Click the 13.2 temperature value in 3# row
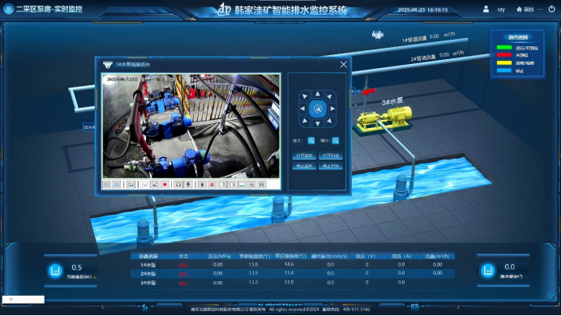This screenshot has height=316, width=562. (x=253, y=282)
